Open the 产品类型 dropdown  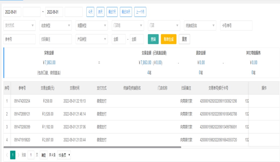(x=91, y=39)
